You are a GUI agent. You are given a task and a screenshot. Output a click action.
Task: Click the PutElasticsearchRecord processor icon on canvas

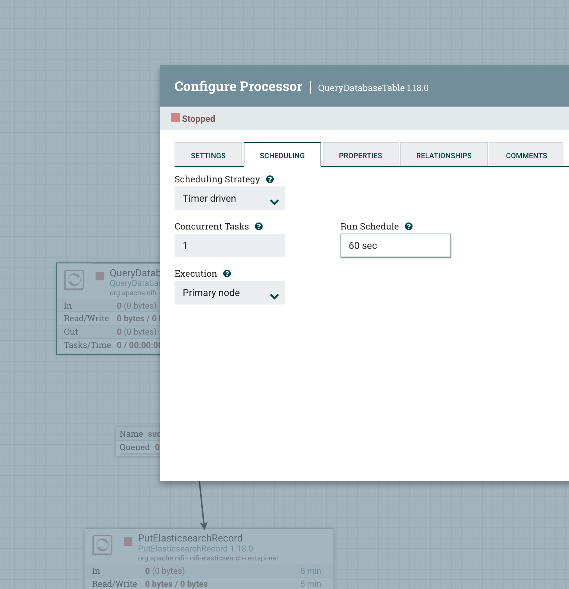(102, 545)
